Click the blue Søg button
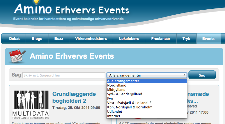Image resolution: width=225 pixels, height=124 pixels. click(x=202, y=75)
